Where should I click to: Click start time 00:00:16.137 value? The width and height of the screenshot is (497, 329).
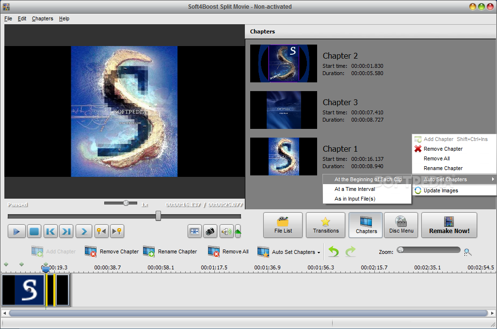coord(367,159)
